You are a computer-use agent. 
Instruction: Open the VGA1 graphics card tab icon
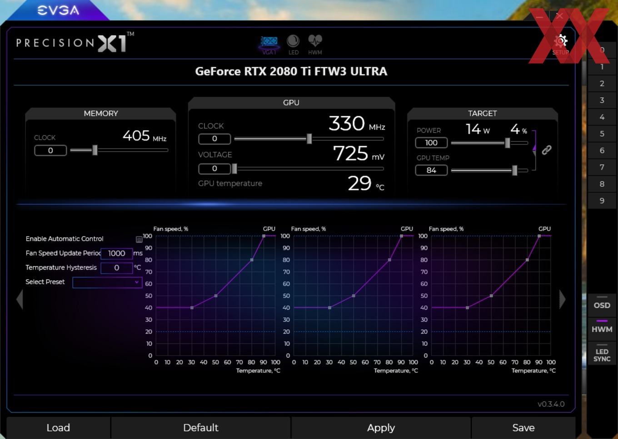pyautogui.click(x=269, y=44)
